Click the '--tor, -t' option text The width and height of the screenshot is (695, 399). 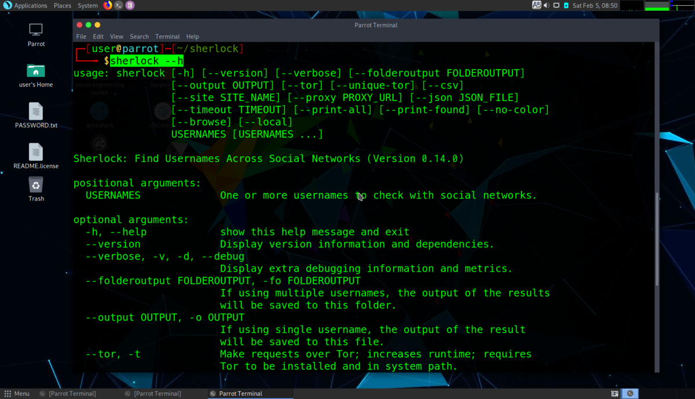[x=113, y=354]
